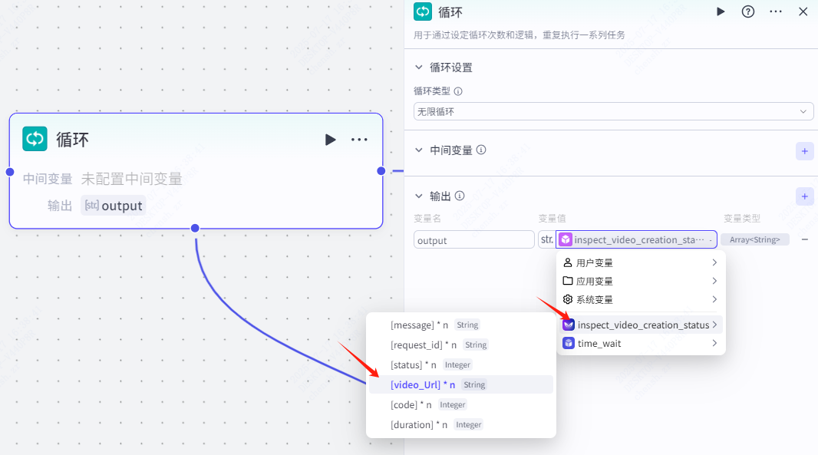Click the time_wait node icon in the menu
Image resolution: width=818 pixels, height=455 pixels.
tap(569, 343)
